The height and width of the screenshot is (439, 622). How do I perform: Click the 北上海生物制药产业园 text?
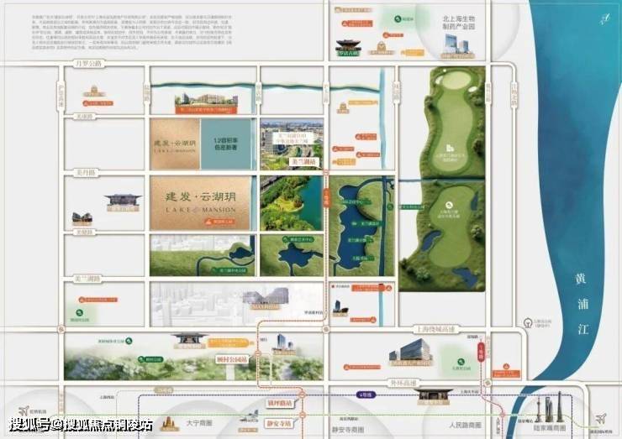point(459,23)
